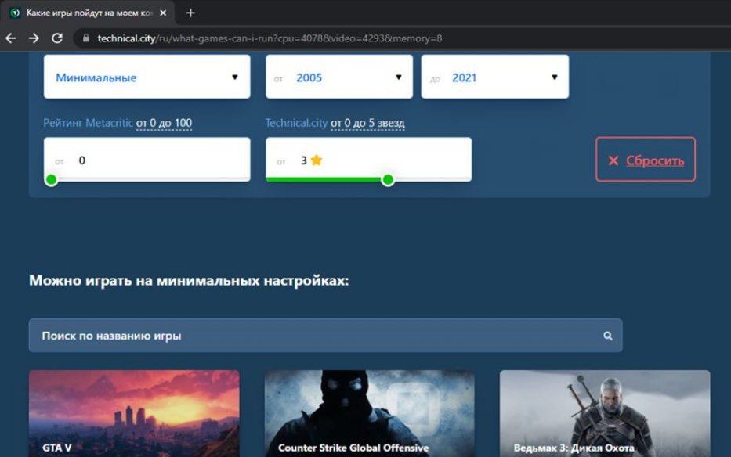The image size is (731, 457).
Task: Open the Counter Strike Global Offensive card
Action: click(370, 414)
